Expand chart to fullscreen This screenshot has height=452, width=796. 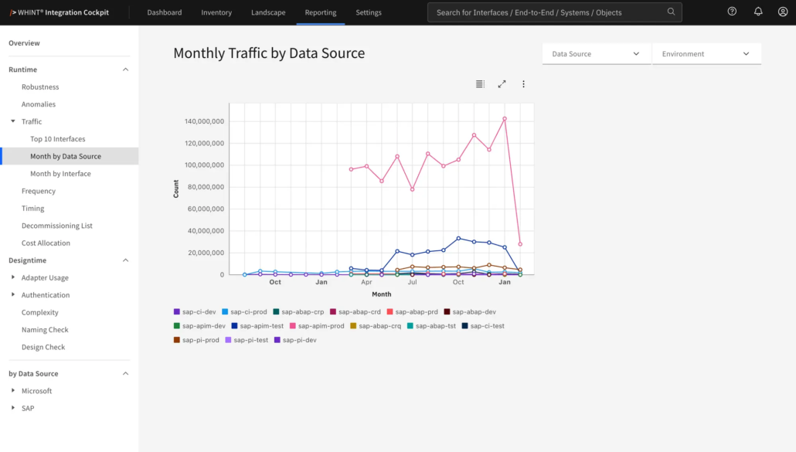point(502,84)
